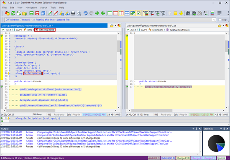The height and width of the screenshot is (160, 230).
Task: Click the Replace A-to-AB icon
Action: [205, 13]
